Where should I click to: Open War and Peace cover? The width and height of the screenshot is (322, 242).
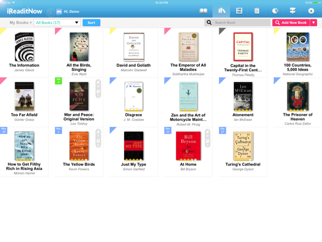(x=79, y=96)
